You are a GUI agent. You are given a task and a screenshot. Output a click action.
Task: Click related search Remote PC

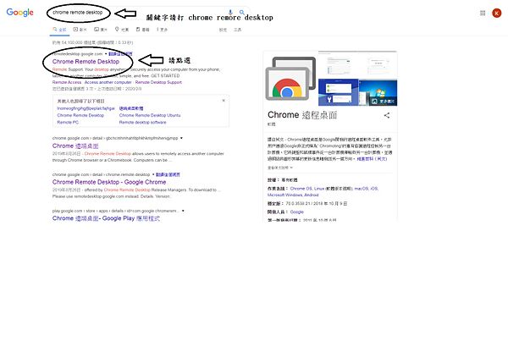pyautogui.click(x=68, y=123)
